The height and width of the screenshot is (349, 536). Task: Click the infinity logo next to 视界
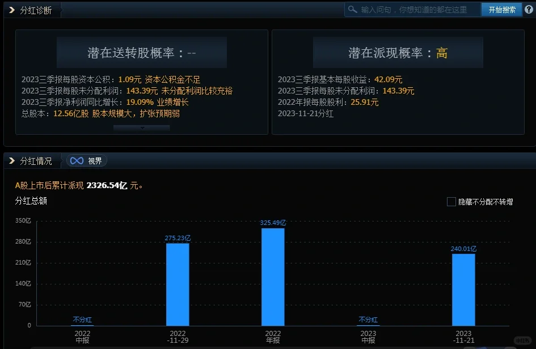click(77, 160)
